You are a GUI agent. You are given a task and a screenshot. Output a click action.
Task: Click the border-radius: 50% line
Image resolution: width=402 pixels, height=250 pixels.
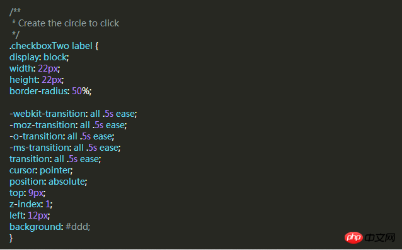coord(50,91)
